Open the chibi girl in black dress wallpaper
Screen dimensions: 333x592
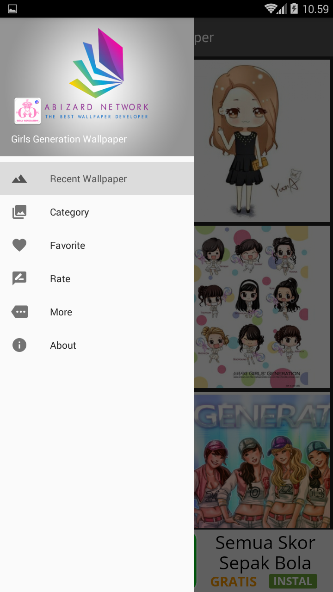click(x=262, y=141)
